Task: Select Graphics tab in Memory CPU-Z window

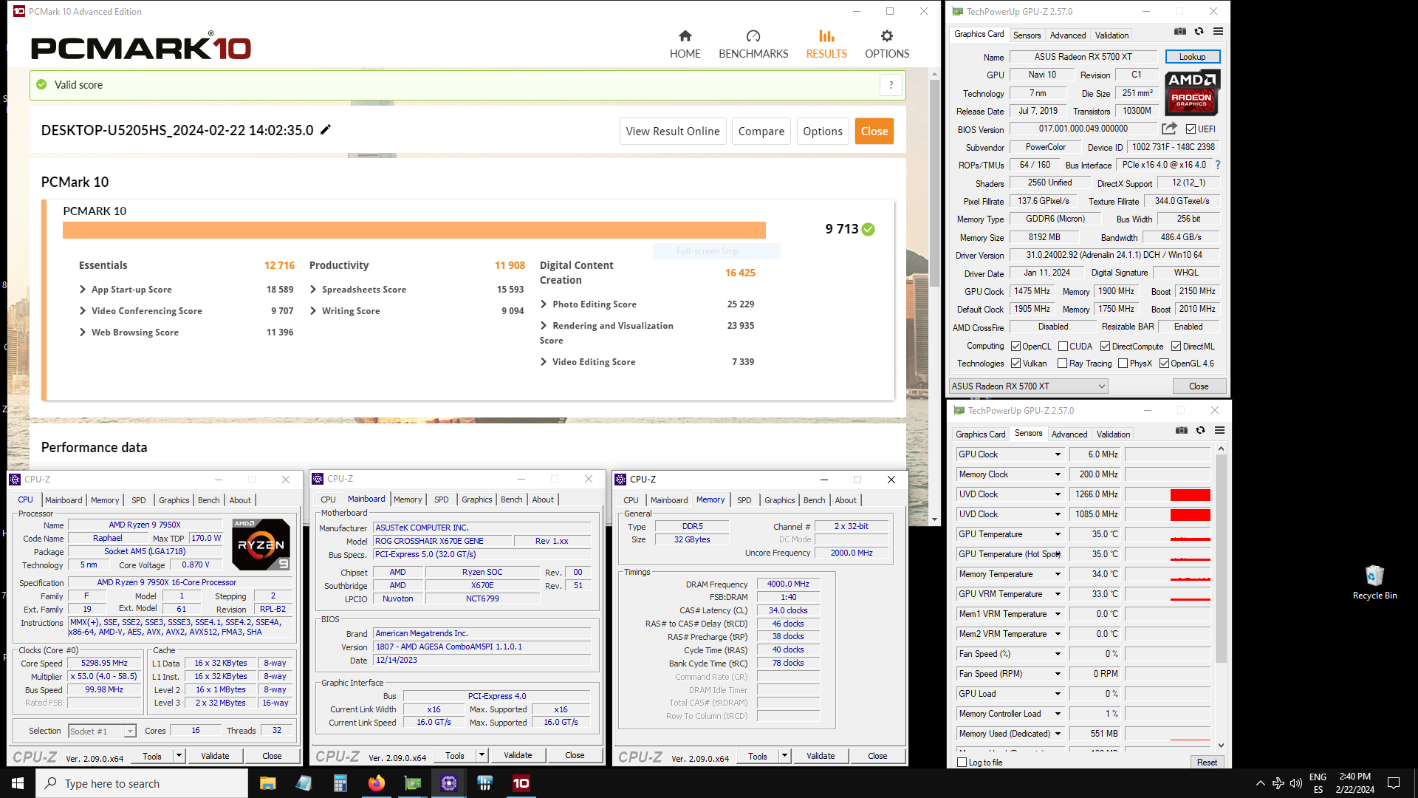Action: pyautogui.click(x=779, y=500)
